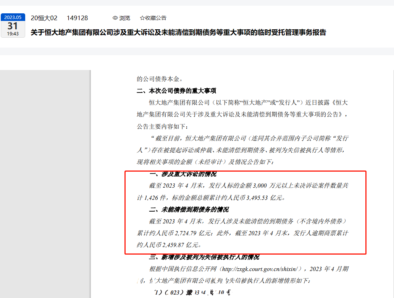Click the zxgk.court.gov.cn/shixin URL text

pyautogui.click(x=261, y=269)
